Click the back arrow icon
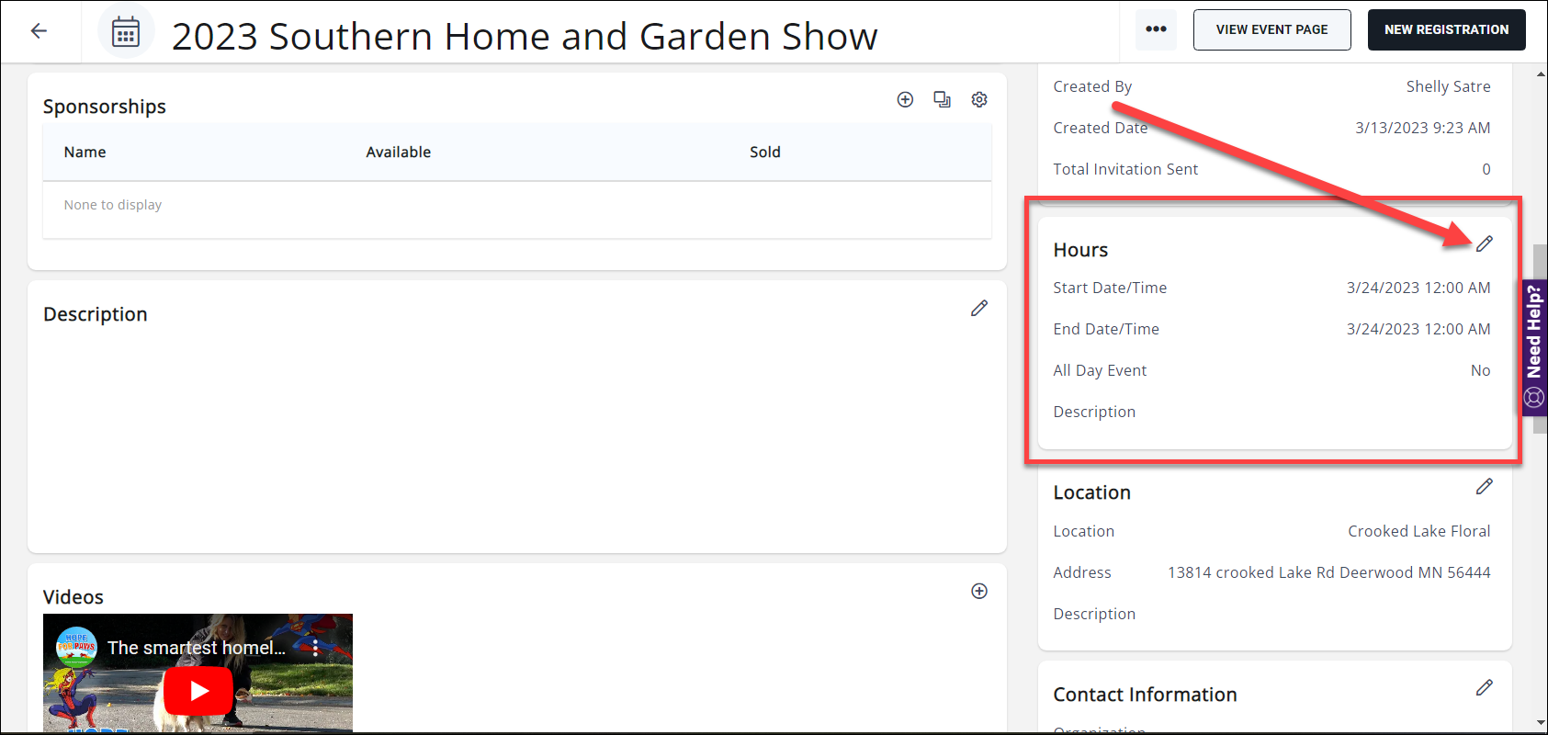This screenshot has height=735, width=1548. pos(39,31)
